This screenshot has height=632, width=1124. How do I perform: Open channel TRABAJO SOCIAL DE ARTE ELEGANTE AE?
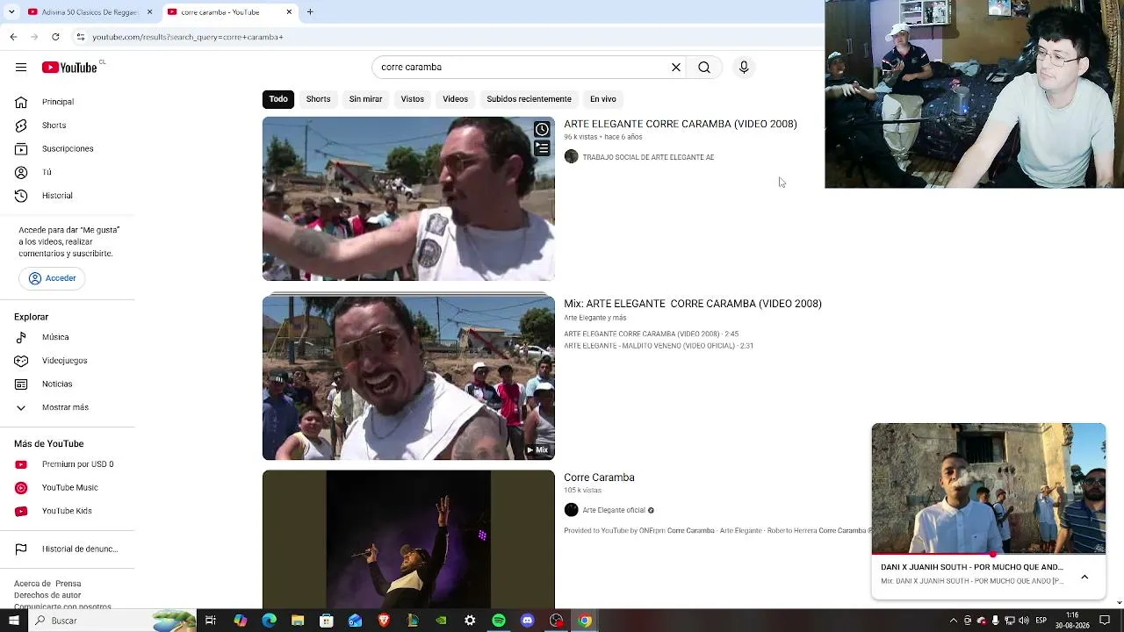tap(648, 157)
